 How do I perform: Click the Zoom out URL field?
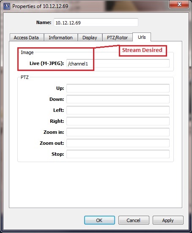tap(118, 143)
